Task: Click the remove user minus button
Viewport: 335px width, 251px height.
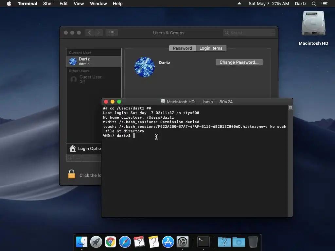Action: [78, 158]
